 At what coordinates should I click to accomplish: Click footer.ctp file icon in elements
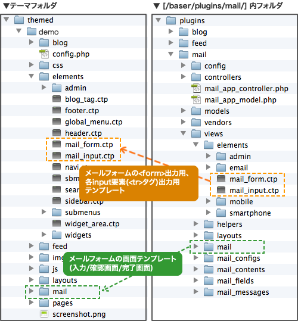pos(57,110)
